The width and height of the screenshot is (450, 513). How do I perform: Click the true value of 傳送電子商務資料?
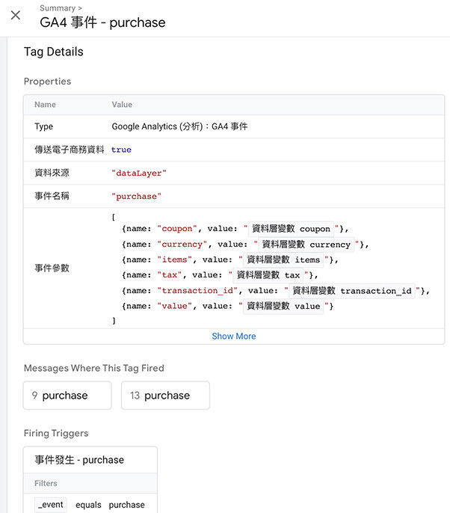pos(121,150)
